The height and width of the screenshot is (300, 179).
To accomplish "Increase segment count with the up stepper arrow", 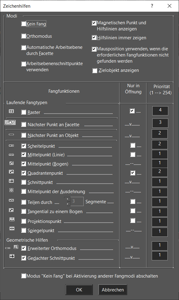I will coord(67,199).
